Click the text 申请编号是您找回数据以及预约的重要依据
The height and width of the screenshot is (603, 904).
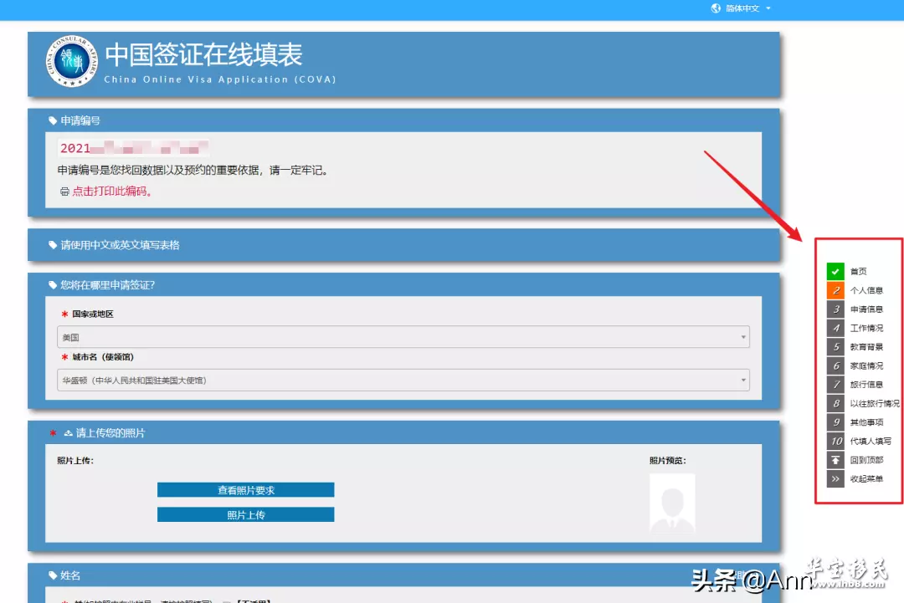tap(158, 170)
